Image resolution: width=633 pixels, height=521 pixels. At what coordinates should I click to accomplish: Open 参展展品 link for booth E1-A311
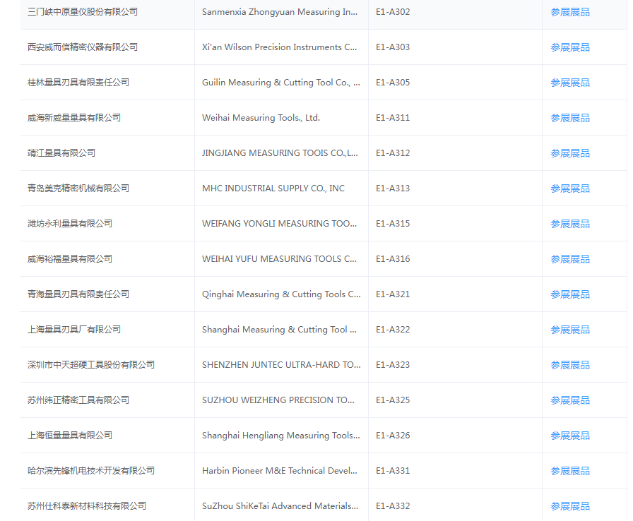(x=570, y=118)
